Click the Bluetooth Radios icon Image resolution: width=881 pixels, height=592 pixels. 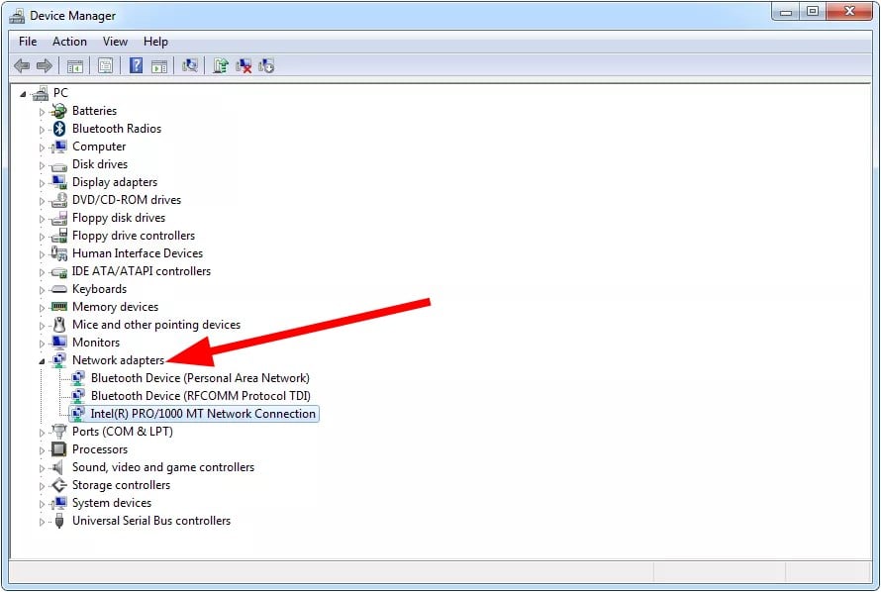point(59,129)
